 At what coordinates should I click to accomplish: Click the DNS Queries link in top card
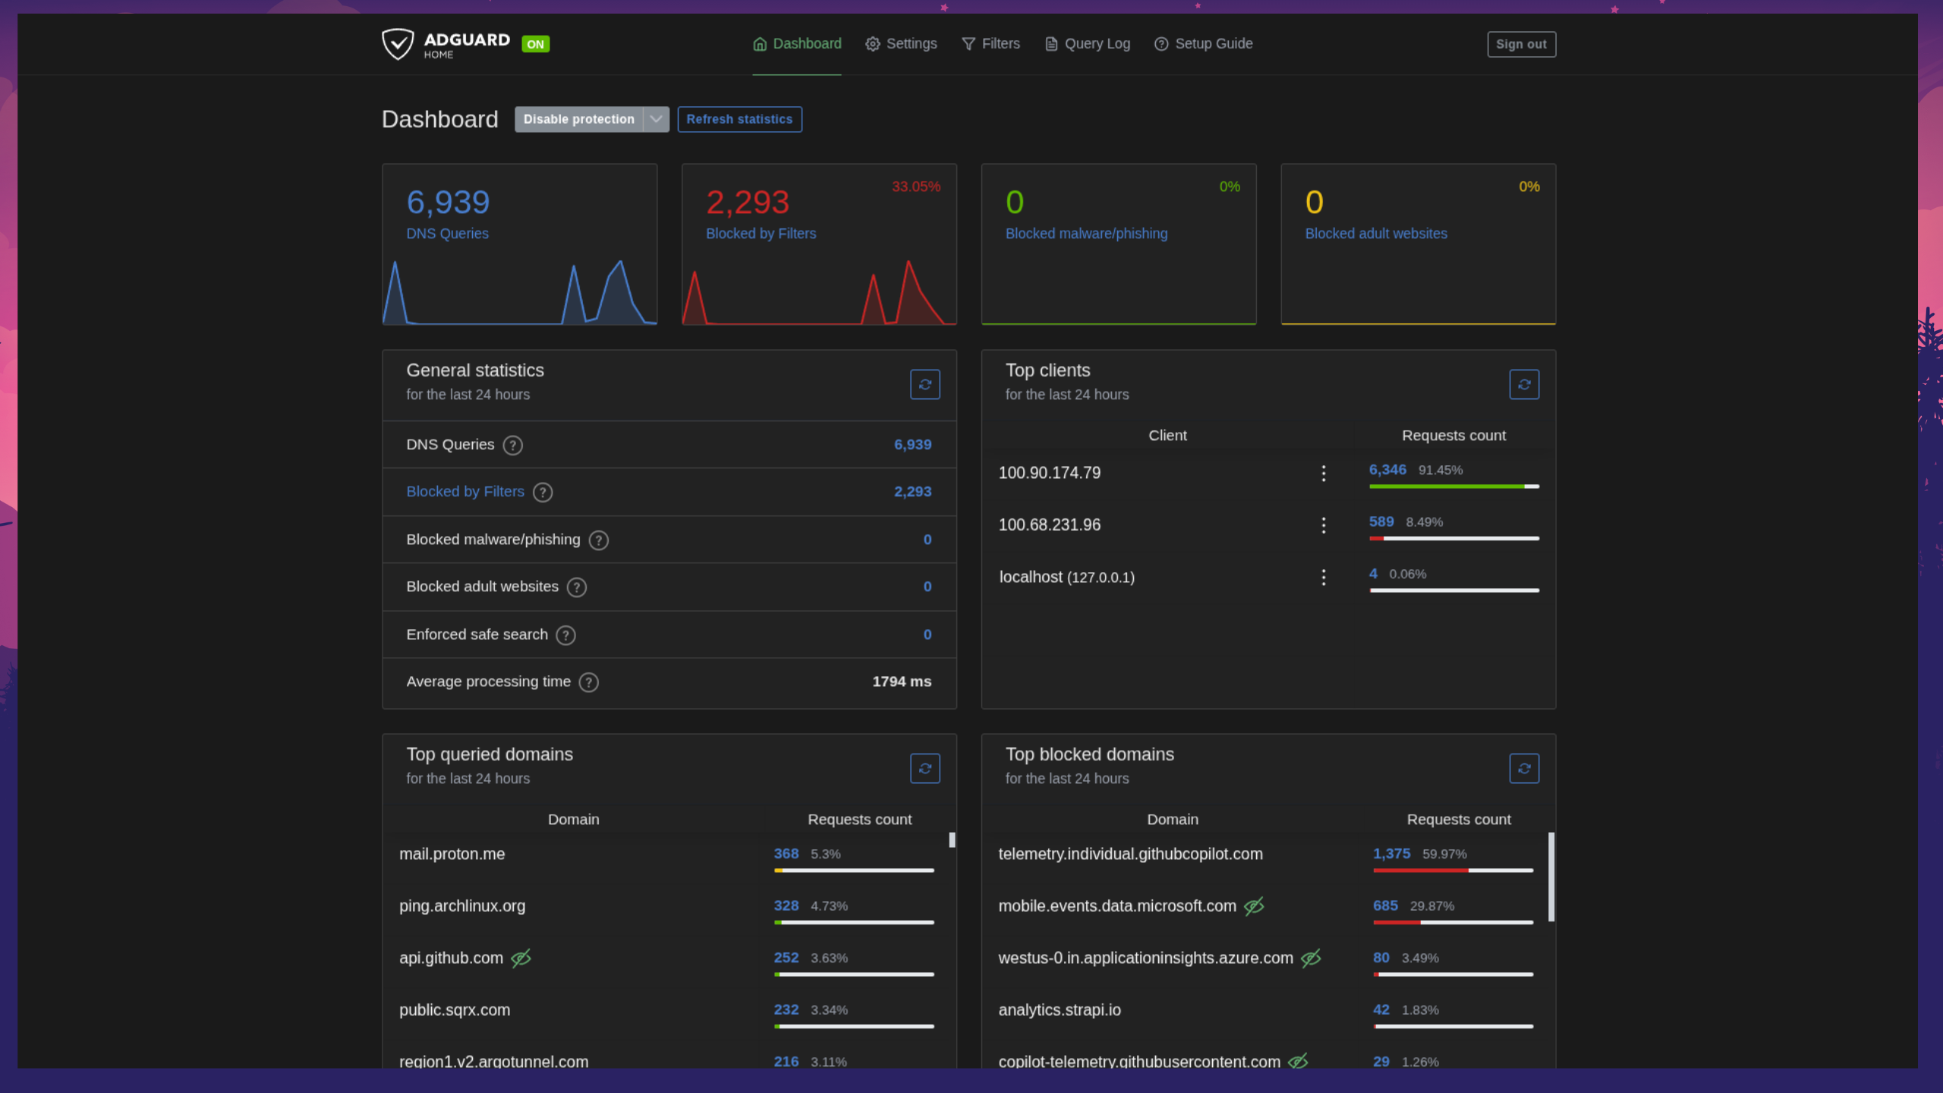[447, 234]
